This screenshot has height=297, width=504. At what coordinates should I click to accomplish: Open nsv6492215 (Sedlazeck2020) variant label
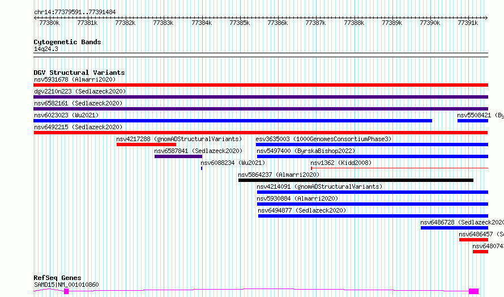pos(78,127)
